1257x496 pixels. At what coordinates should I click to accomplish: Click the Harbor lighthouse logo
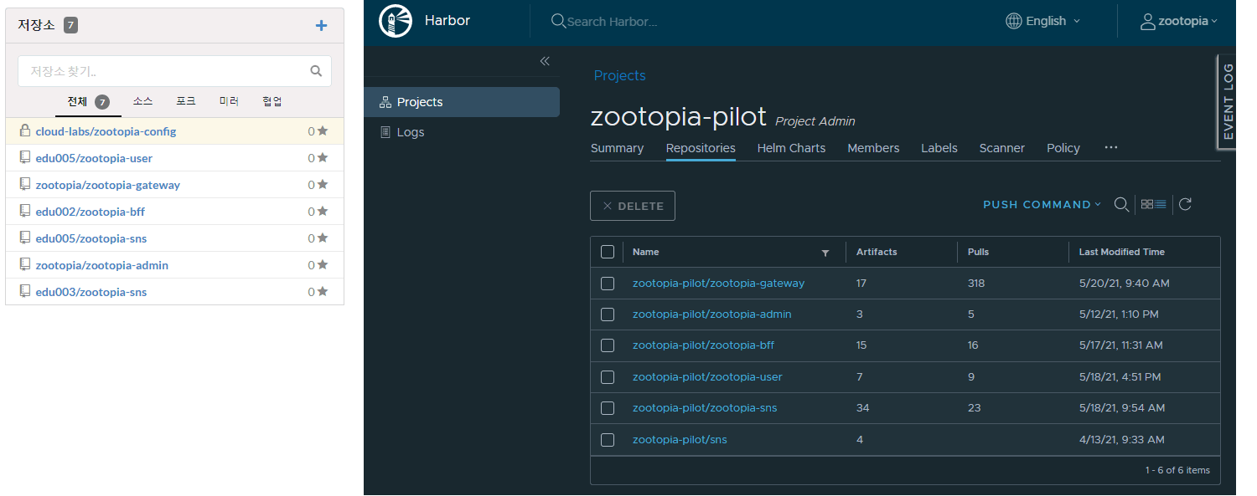coord(396,21)
